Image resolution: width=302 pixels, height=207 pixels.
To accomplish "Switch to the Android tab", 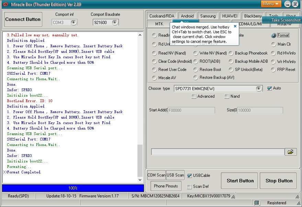I will 187,16.
